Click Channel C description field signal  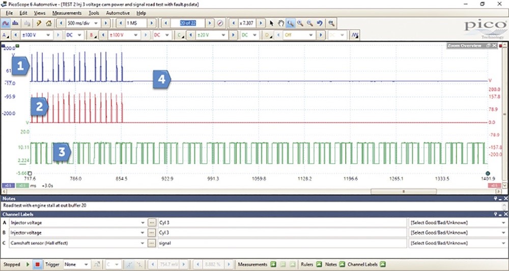tap(282, 243)
